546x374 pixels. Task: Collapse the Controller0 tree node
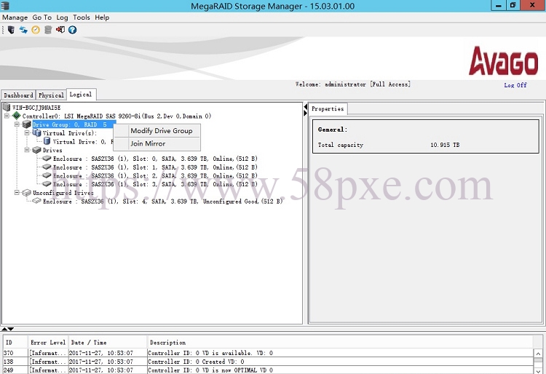(x=7, y=116)
